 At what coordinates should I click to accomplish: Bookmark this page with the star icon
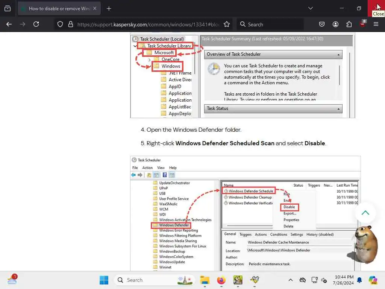coord(227,24)
